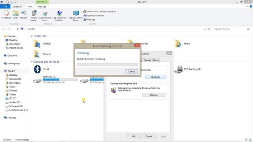Select the DVD RW Drive (E:) icon
253x142 pixels.
pyautogui.click(x=178, y=69)
